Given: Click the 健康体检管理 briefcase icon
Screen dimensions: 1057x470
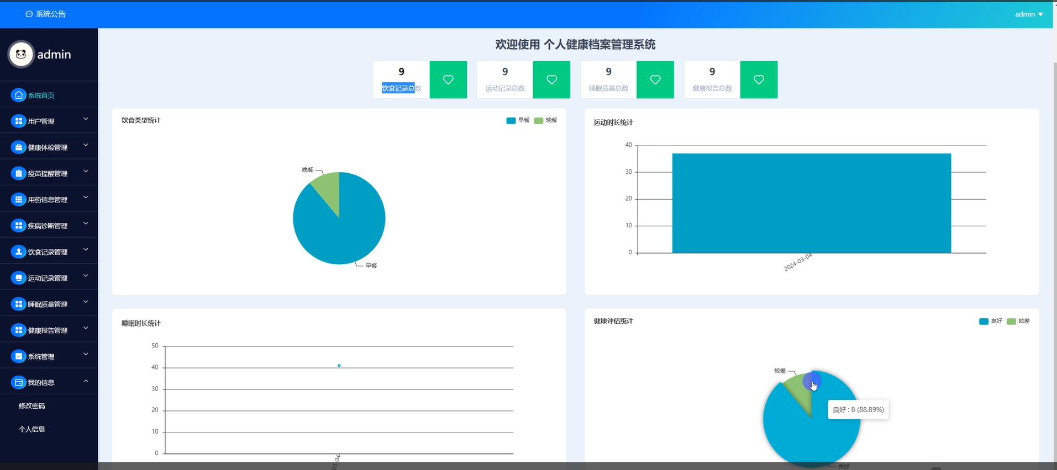Looking at the screenshot, I should (19, 147).
